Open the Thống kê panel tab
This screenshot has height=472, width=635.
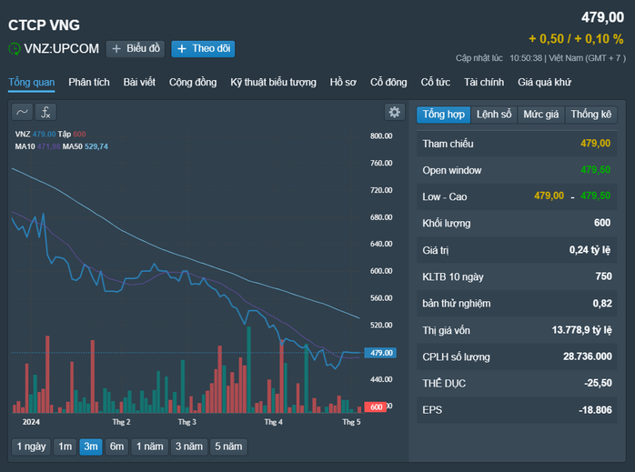[x=590, y=115]
